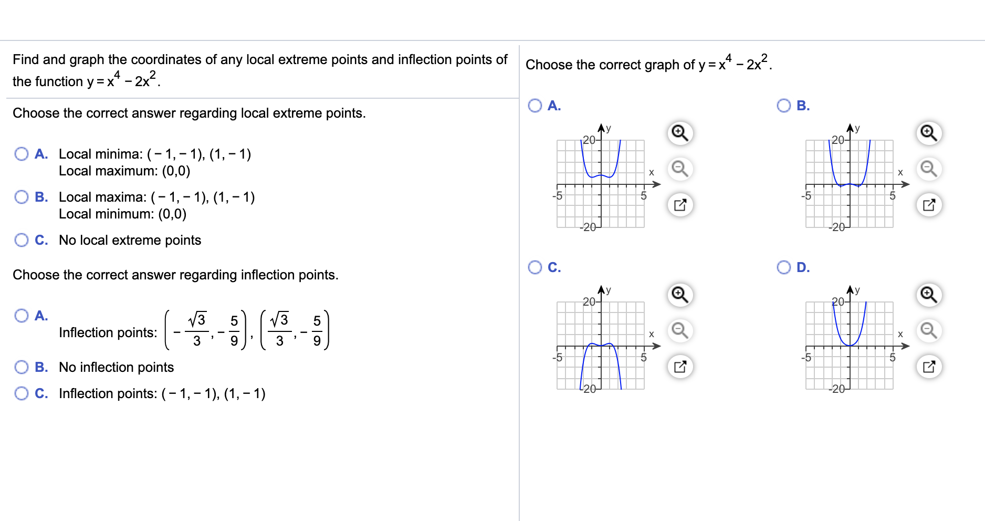The height and width of the screenshot is (521, 985).
Task: Open graph D in a larger window
Action: 928,367
